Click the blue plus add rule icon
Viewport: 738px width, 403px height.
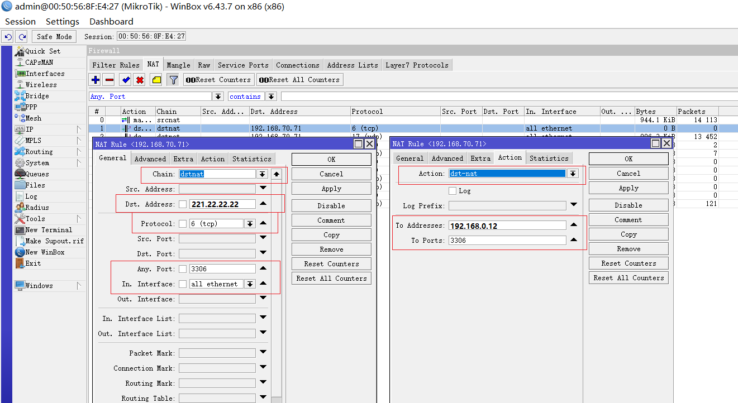point(96,80)
